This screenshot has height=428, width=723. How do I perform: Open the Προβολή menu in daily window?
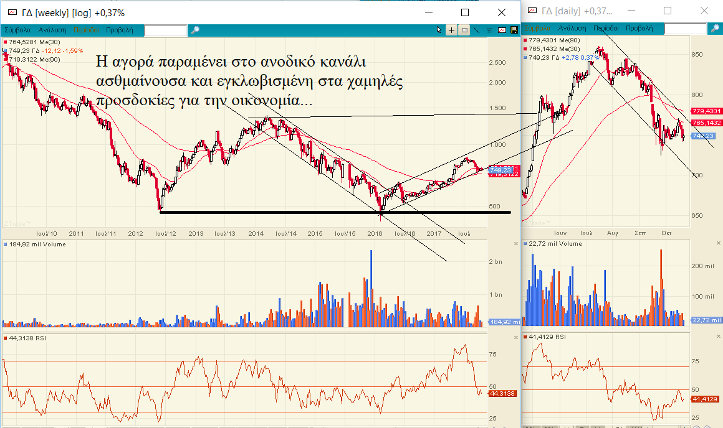(x=639, y=29)
